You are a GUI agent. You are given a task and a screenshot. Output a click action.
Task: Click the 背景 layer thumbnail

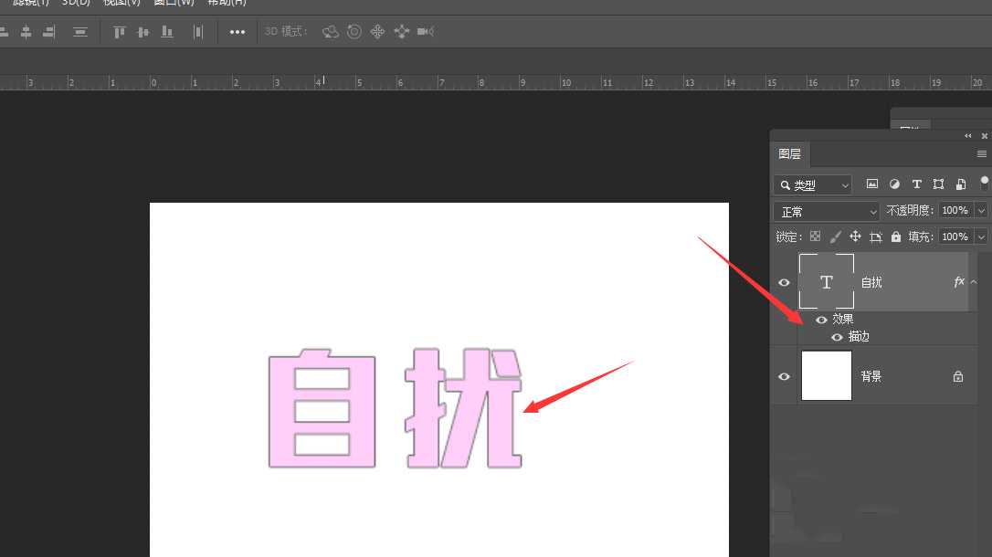tap(826, 375)
